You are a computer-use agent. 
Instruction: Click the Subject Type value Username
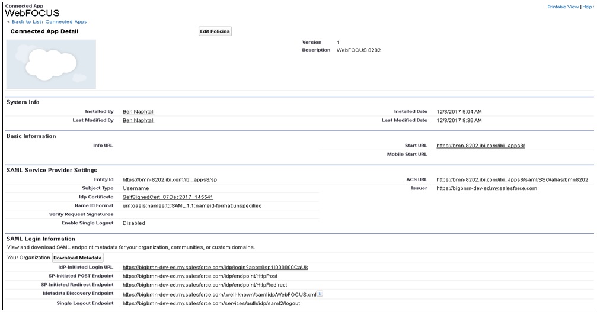(136, 188)
